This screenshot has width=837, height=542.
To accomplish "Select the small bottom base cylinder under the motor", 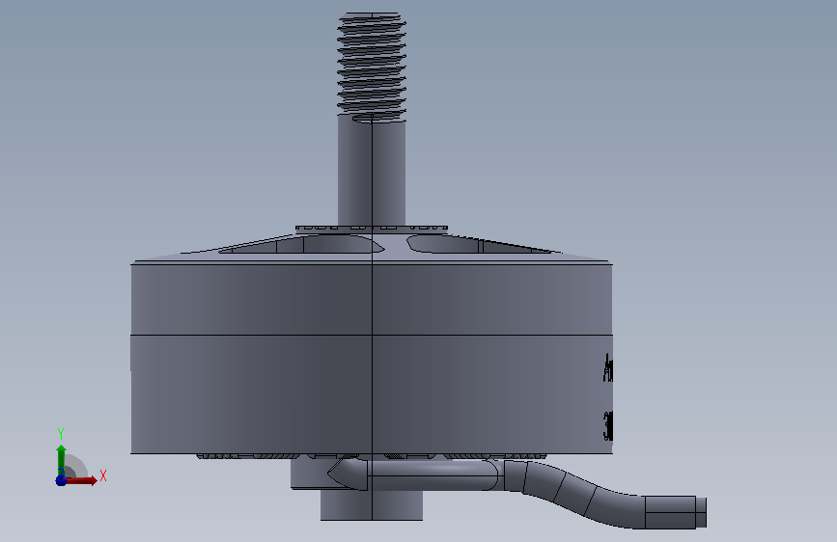I will point(372,504).
